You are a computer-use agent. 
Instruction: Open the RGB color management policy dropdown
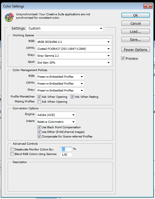click(60, 77)
